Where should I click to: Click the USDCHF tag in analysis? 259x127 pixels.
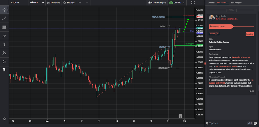(x=212, y=34)
